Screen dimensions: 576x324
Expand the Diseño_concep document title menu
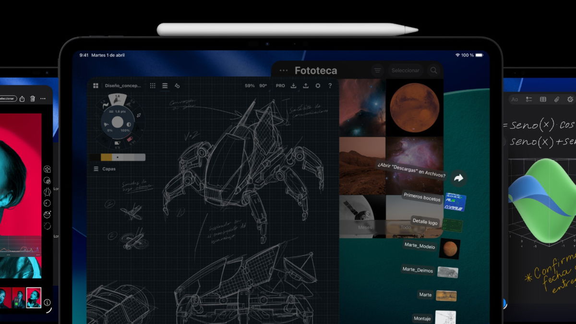coord(124,85)
